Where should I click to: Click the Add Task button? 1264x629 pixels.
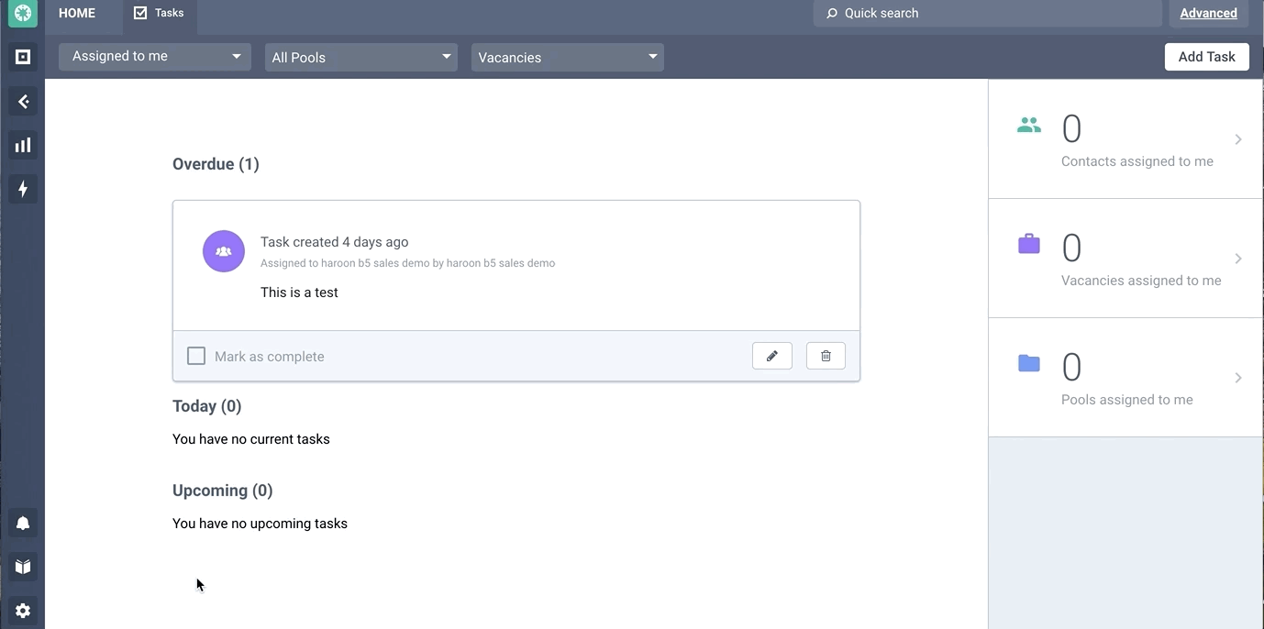coord(1207,57)
